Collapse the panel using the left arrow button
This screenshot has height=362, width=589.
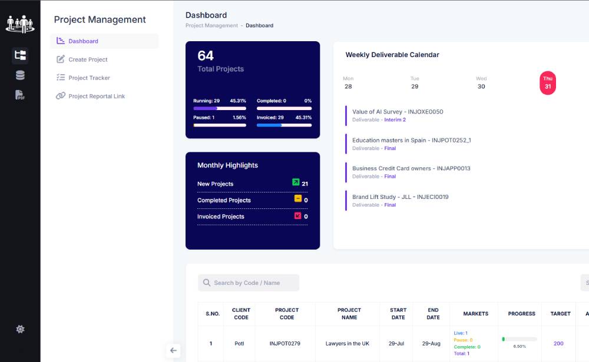point(173,350)
